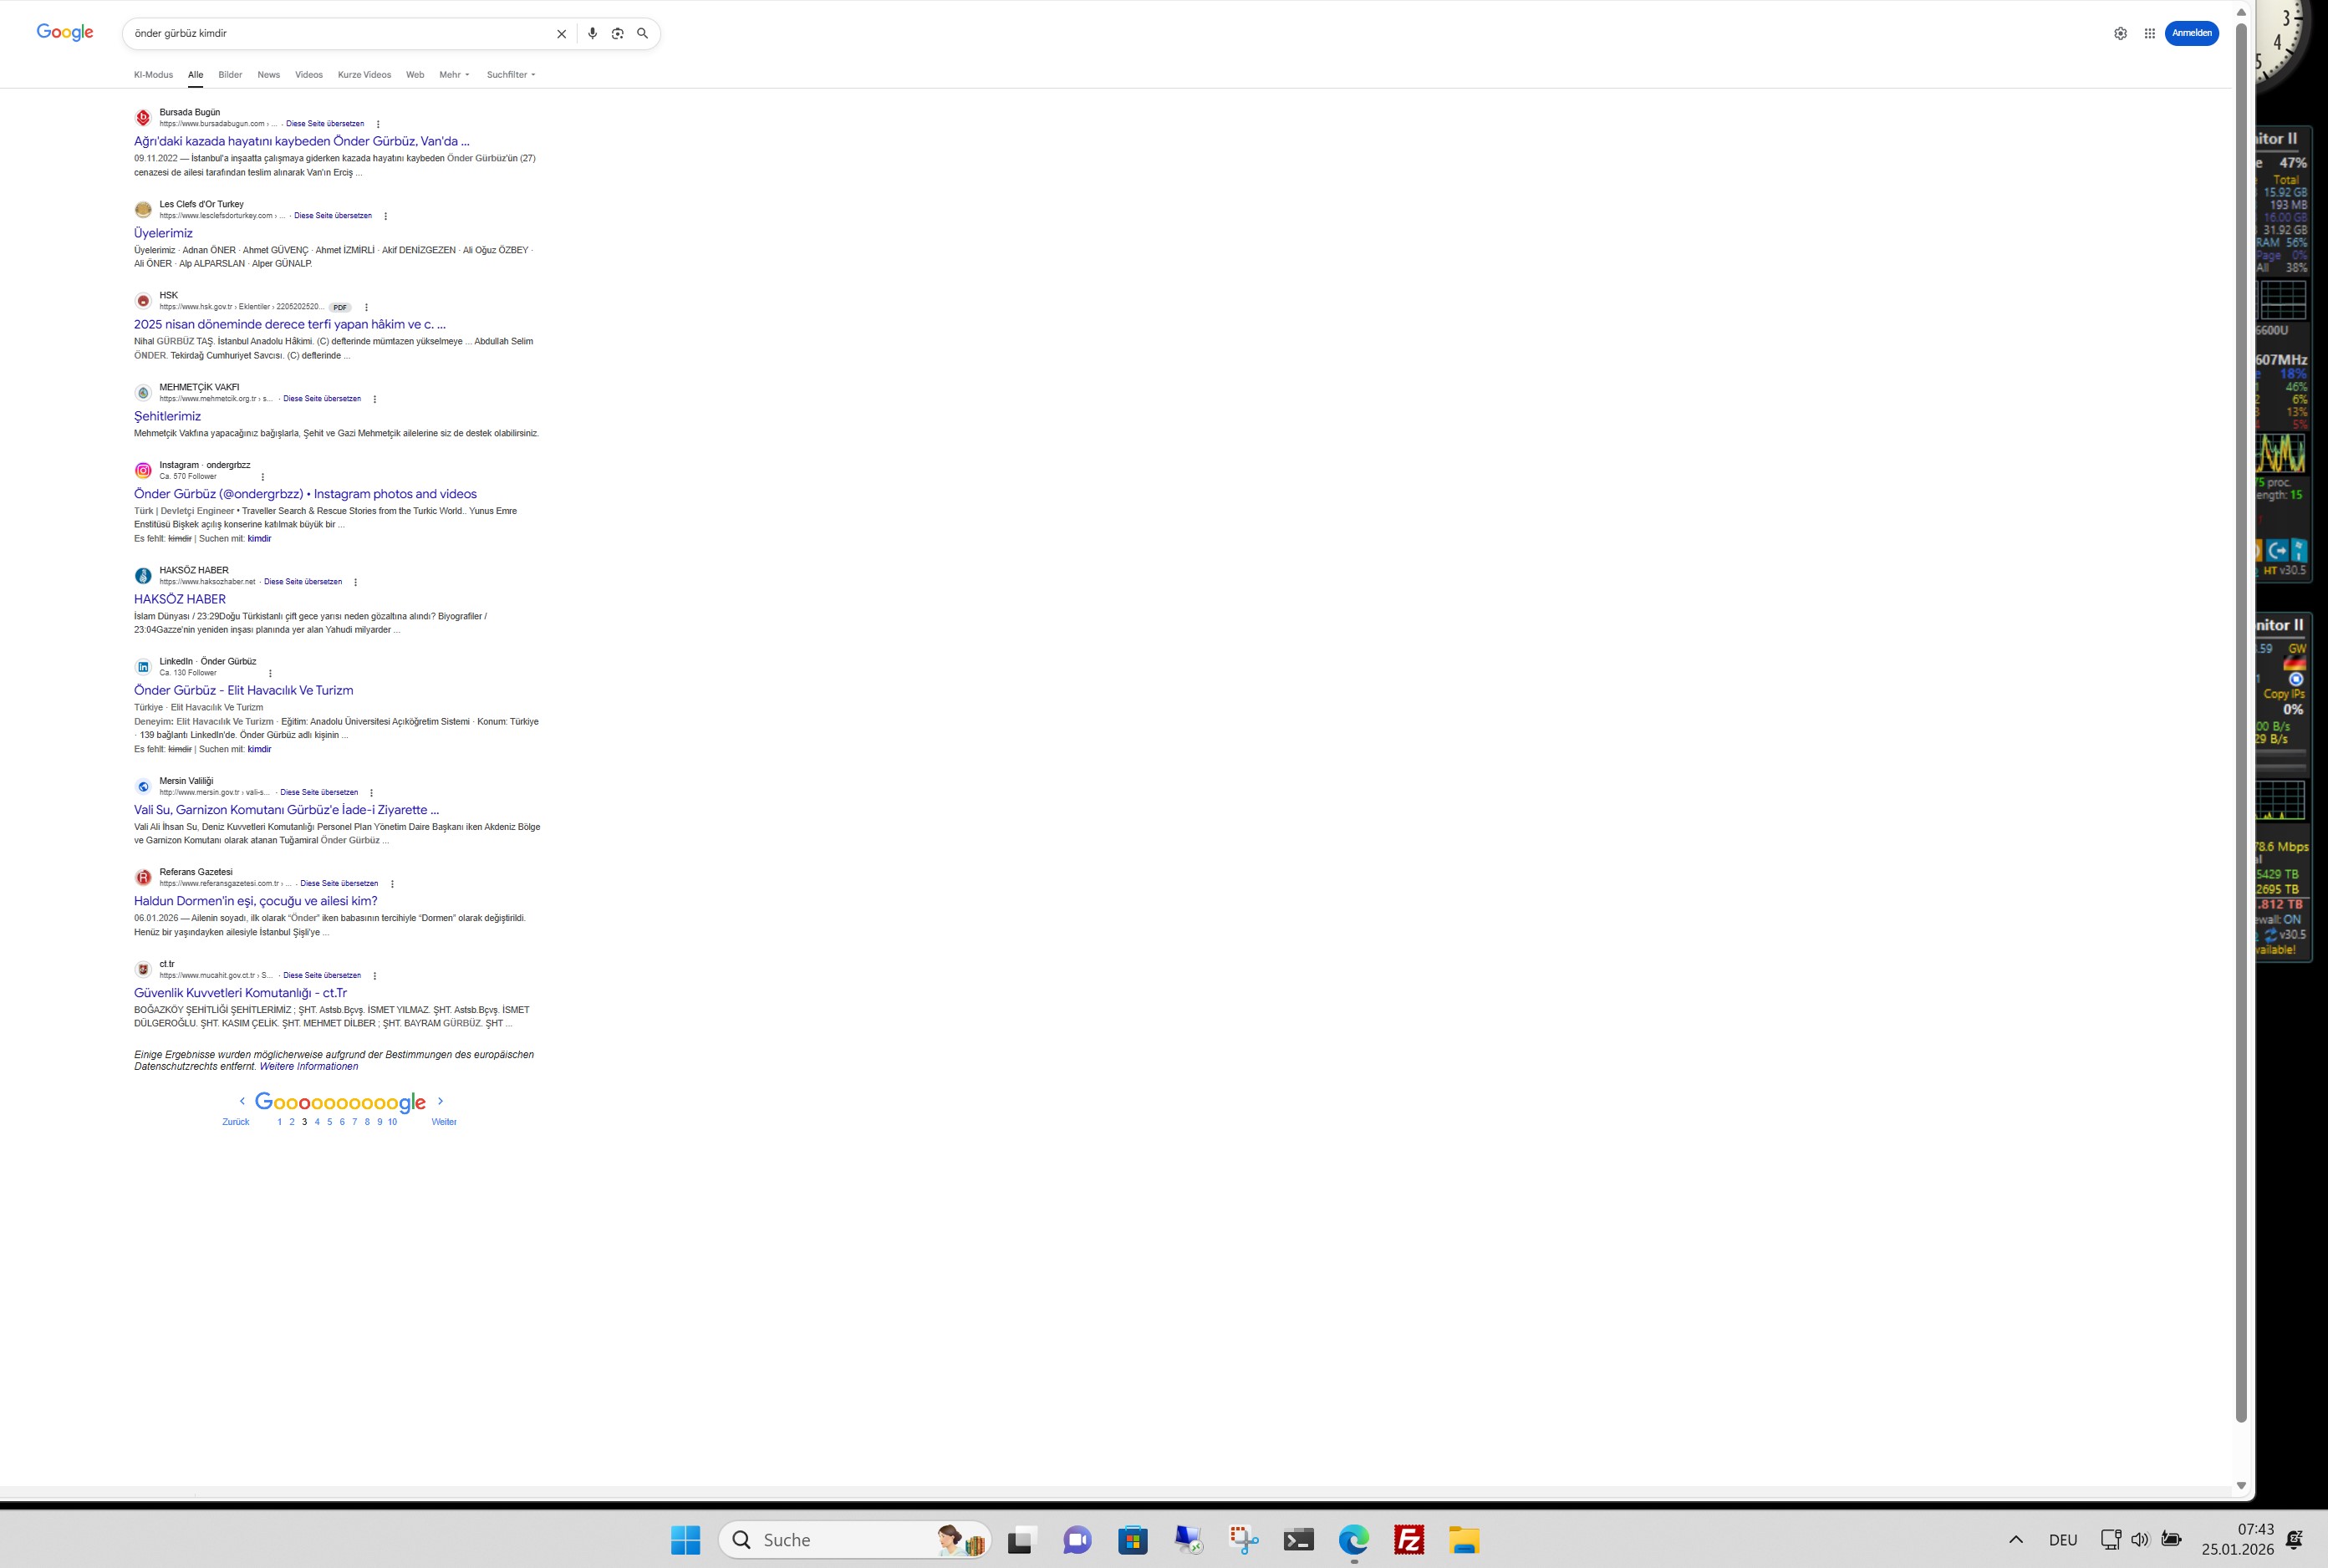Screen dimensions: 2328x1568
Task: Switch to the Bilder tab
Action: tap(230, 75)
